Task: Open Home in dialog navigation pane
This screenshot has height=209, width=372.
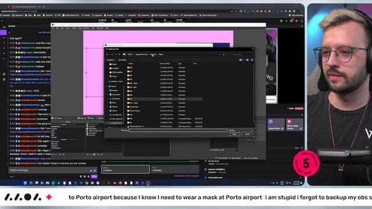Action: [114, 64]
